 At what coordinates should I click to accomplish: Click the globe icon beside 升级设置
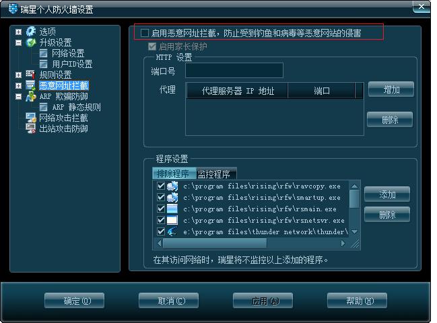[x=31, y=42]
